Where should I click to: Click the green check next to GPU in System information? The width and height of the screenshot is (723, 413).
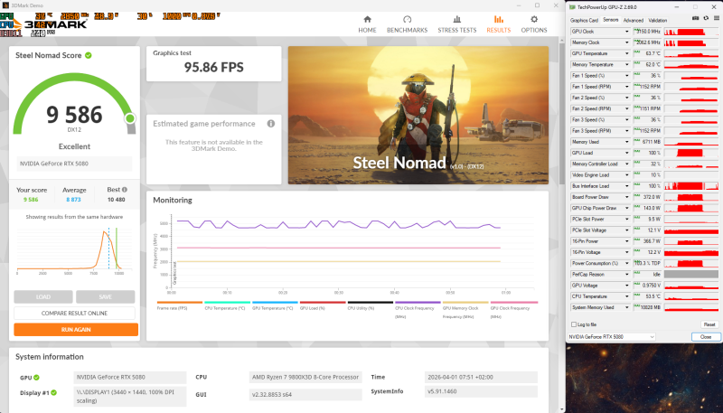[36, 378]
